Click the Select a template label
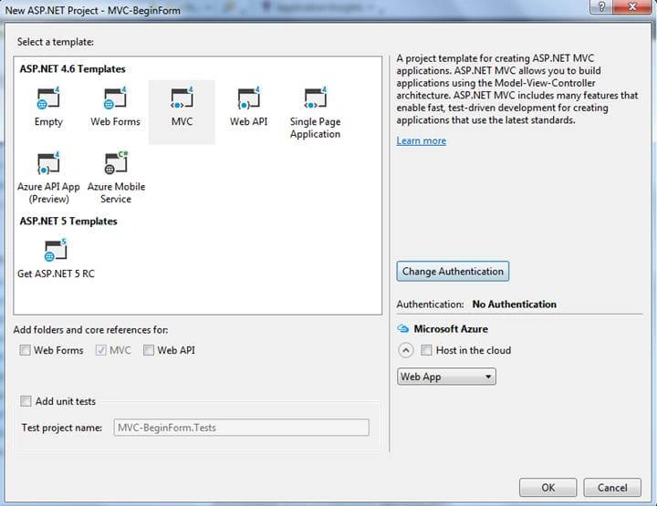This screenshot has width=657, height=506. (56, 42)
